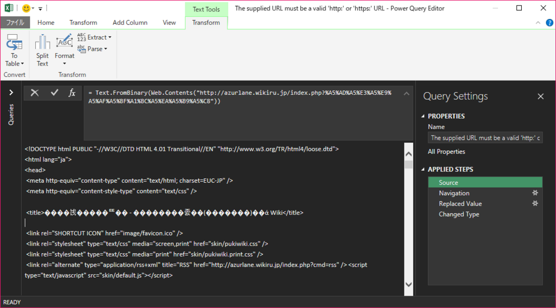Open settings gear for Navigation step

pyautogui.click(x=535, y=193)
